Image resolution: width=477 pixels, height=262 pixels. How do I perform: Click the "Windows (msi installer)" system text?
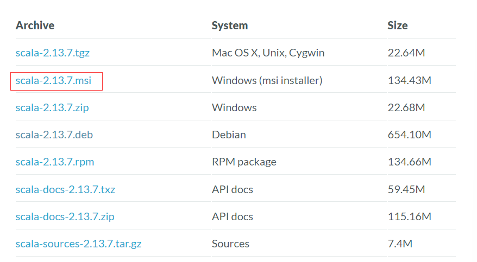click(267, 81)
